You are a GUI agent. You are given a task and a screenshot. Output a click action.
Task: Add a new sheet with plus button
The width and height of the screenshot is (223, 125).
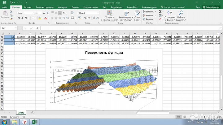[33, 113]
